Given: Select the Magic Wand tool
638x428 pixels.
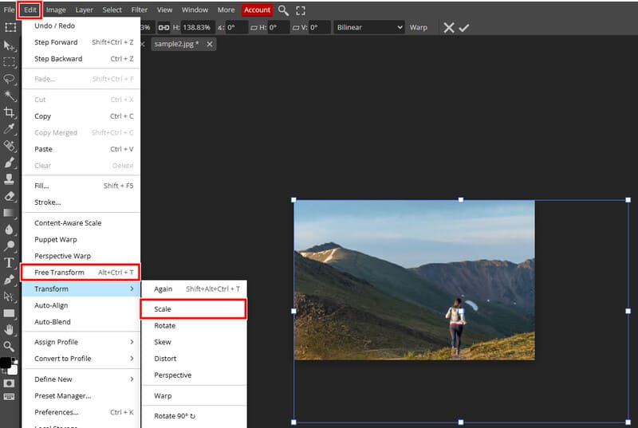Looking at the screenshot, I should pyautogui.click(x=9, y=96).
